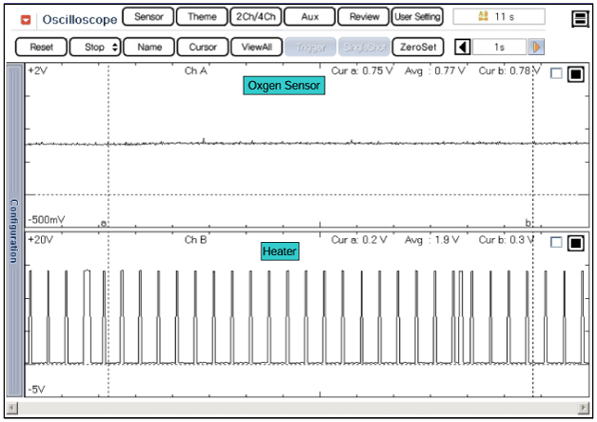Open the 1s time base selector
Image resolution: width=597 pixels, height=422 pixels.
(499, 47)
